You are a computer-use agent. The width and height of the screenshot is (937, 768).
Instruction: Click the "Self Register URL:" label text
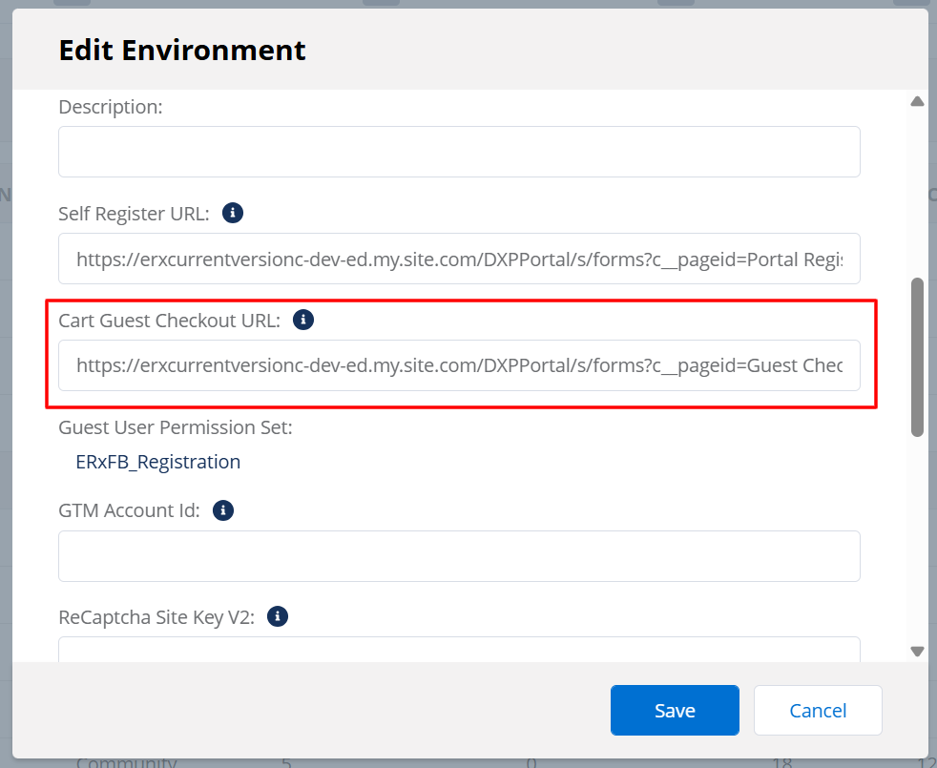pyautogui.click(x=134, y=214)
